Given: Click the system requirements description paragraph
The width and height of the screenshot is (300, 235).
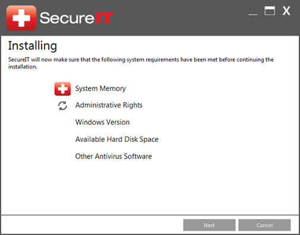Looking at the screenshot, I should click(141, 63).
